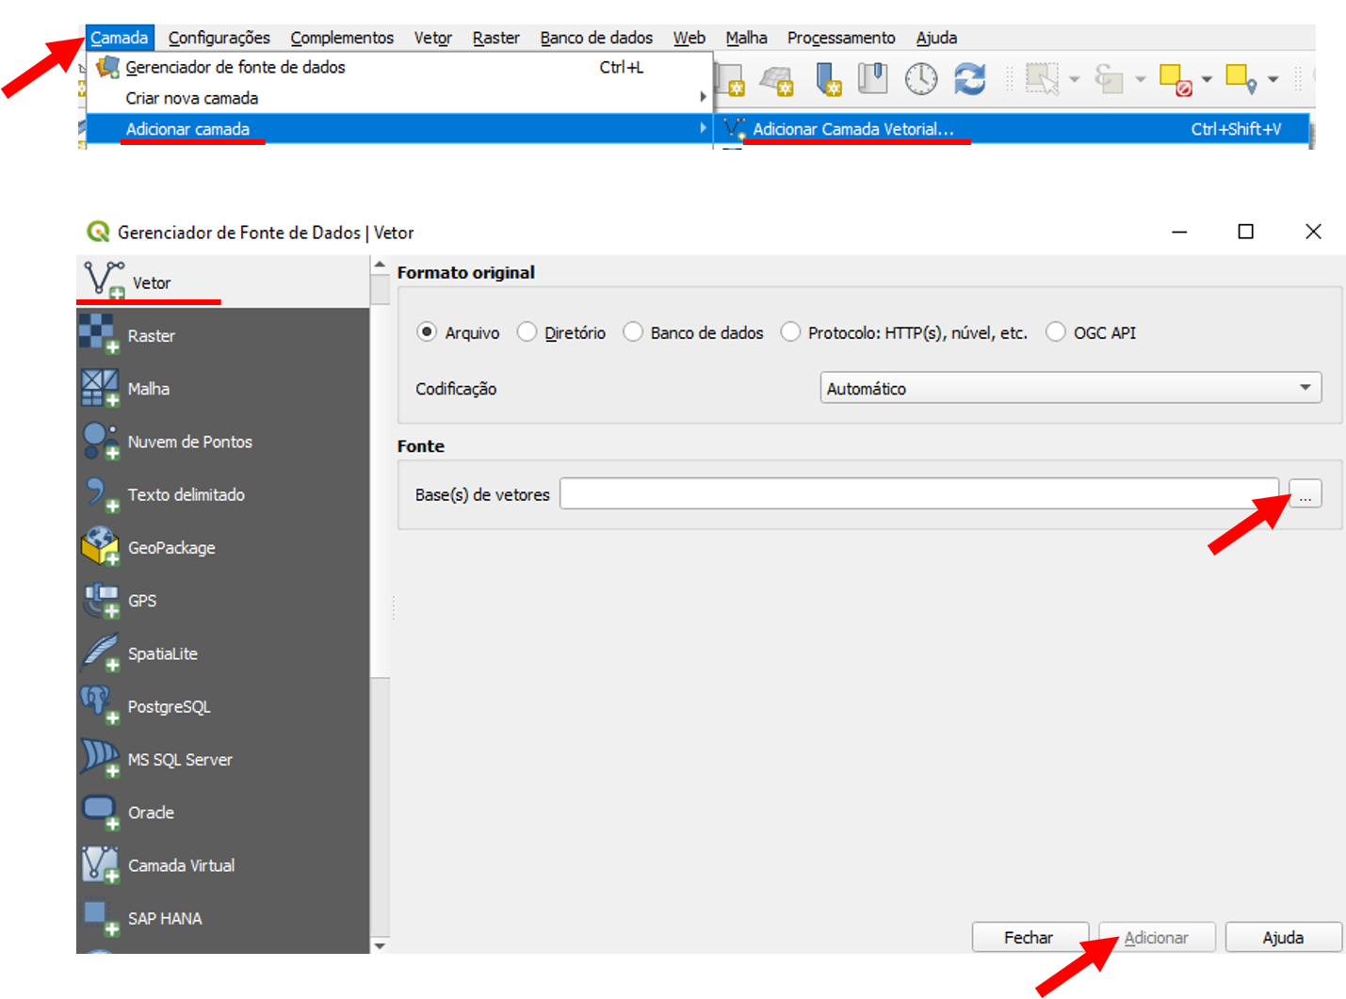
Task: Open the Processamento menu
Action: tap(840, 38)
